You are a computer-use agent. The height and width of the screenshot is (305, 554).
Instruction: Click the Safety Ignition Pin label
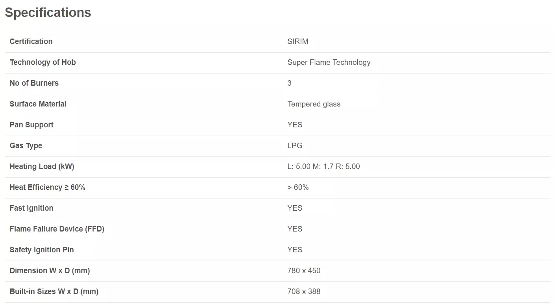42,250
